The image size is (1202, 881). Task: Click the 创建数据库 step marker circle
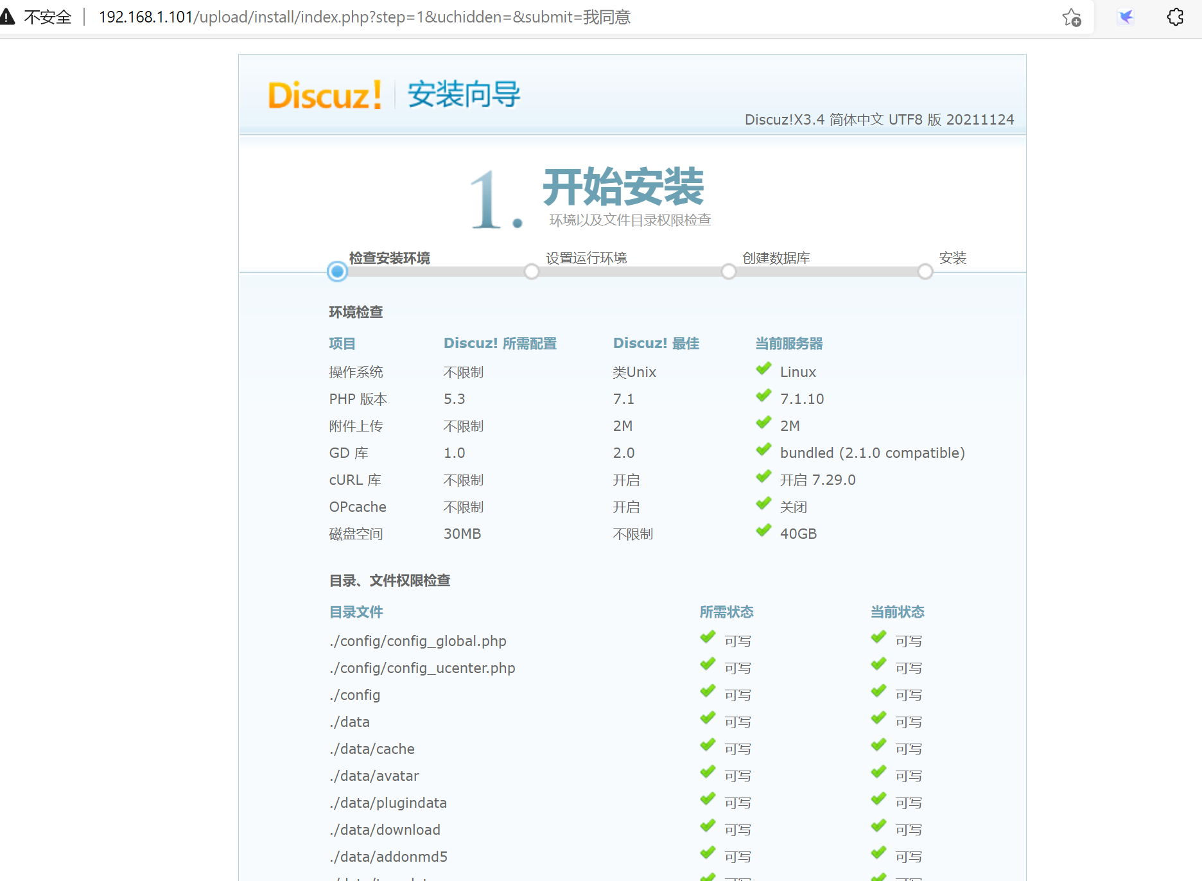tap(728, 272)
